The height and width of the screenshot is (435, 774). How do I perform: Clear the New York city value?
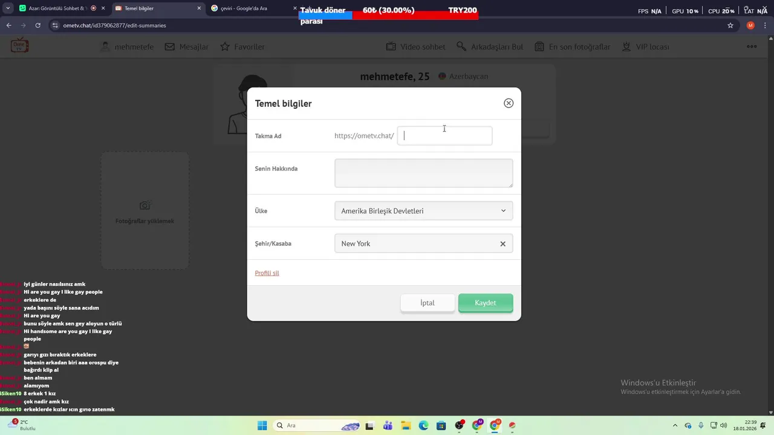(x=502, y=244)
